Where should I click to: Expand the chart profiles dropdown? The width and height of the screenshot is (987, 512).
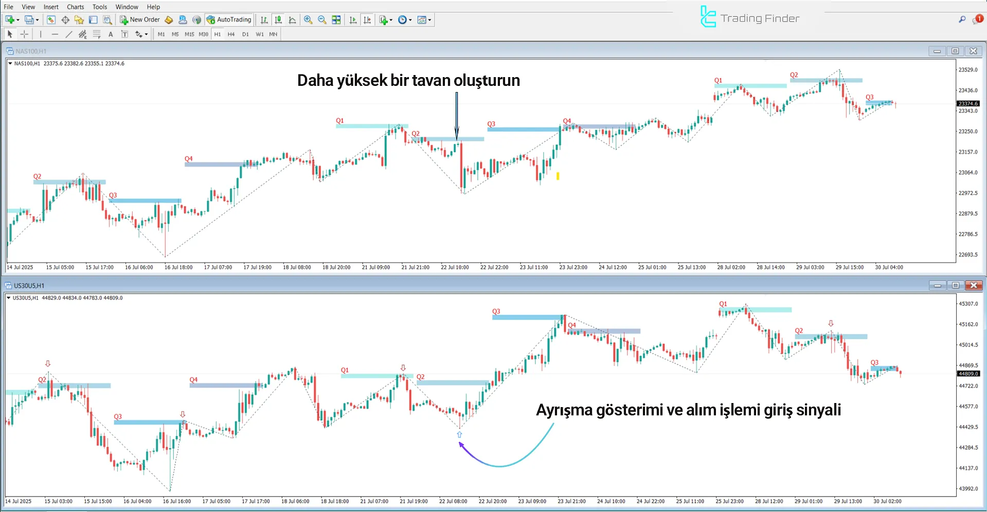coord(38,20)
